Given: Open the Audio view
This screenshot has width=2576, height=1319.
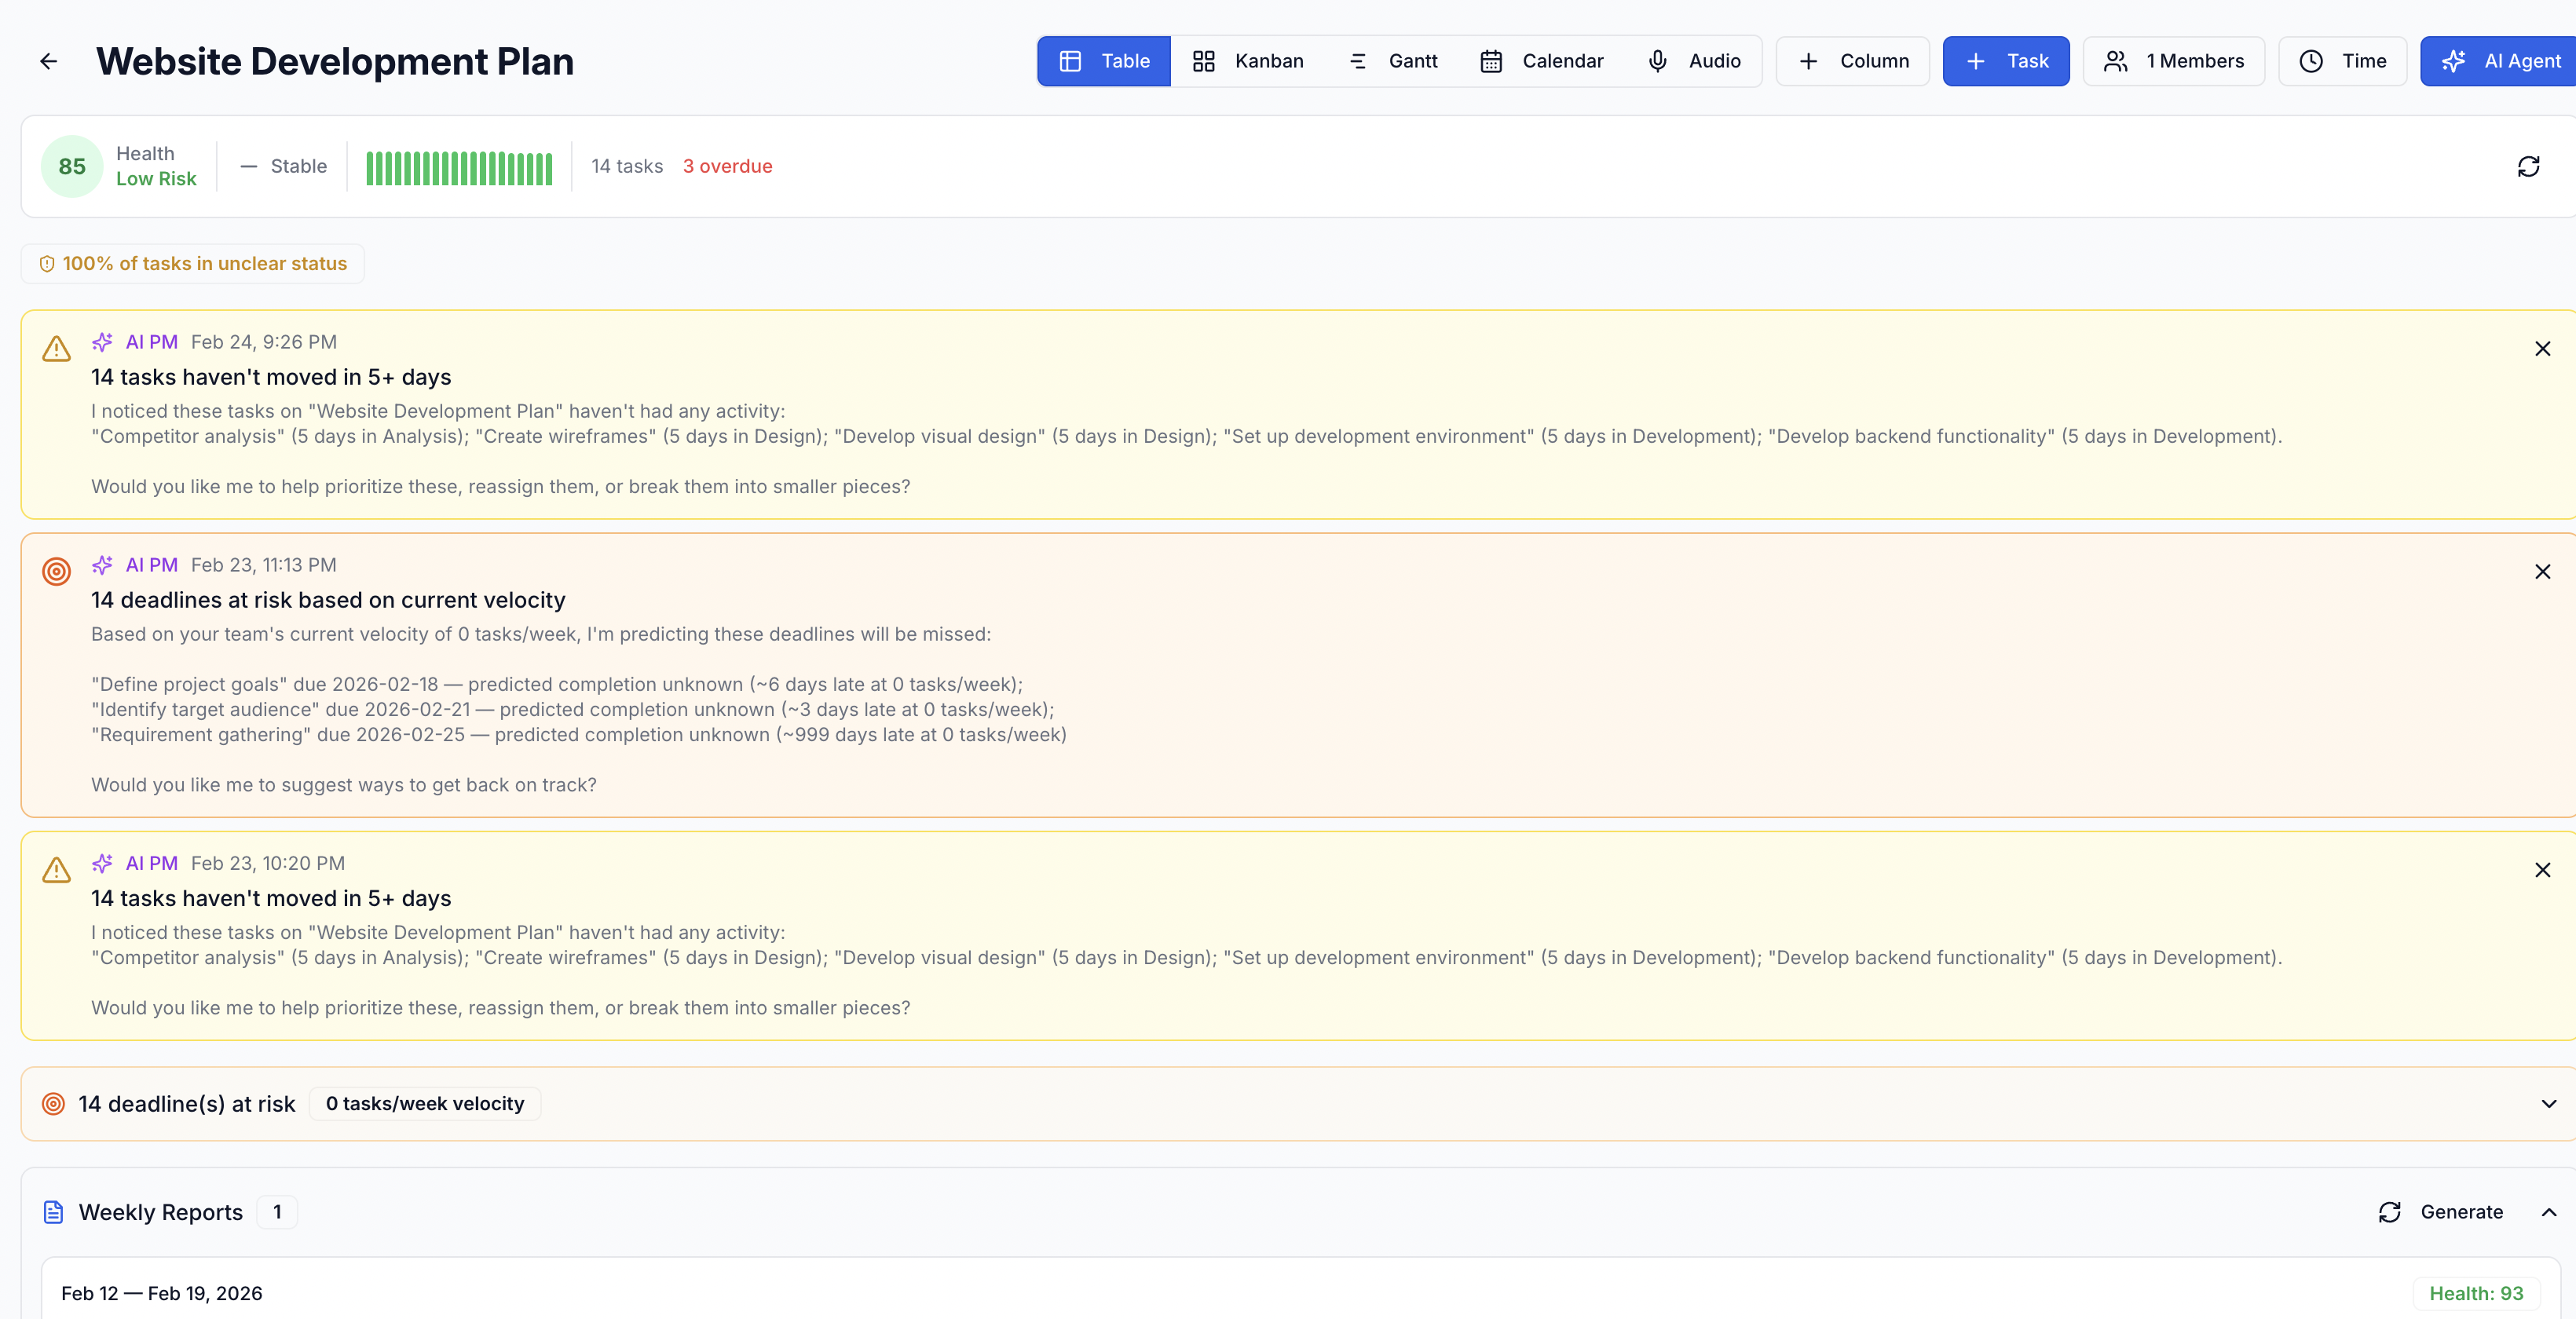Looking at the screenshot, I should (x=1695, y=61).
